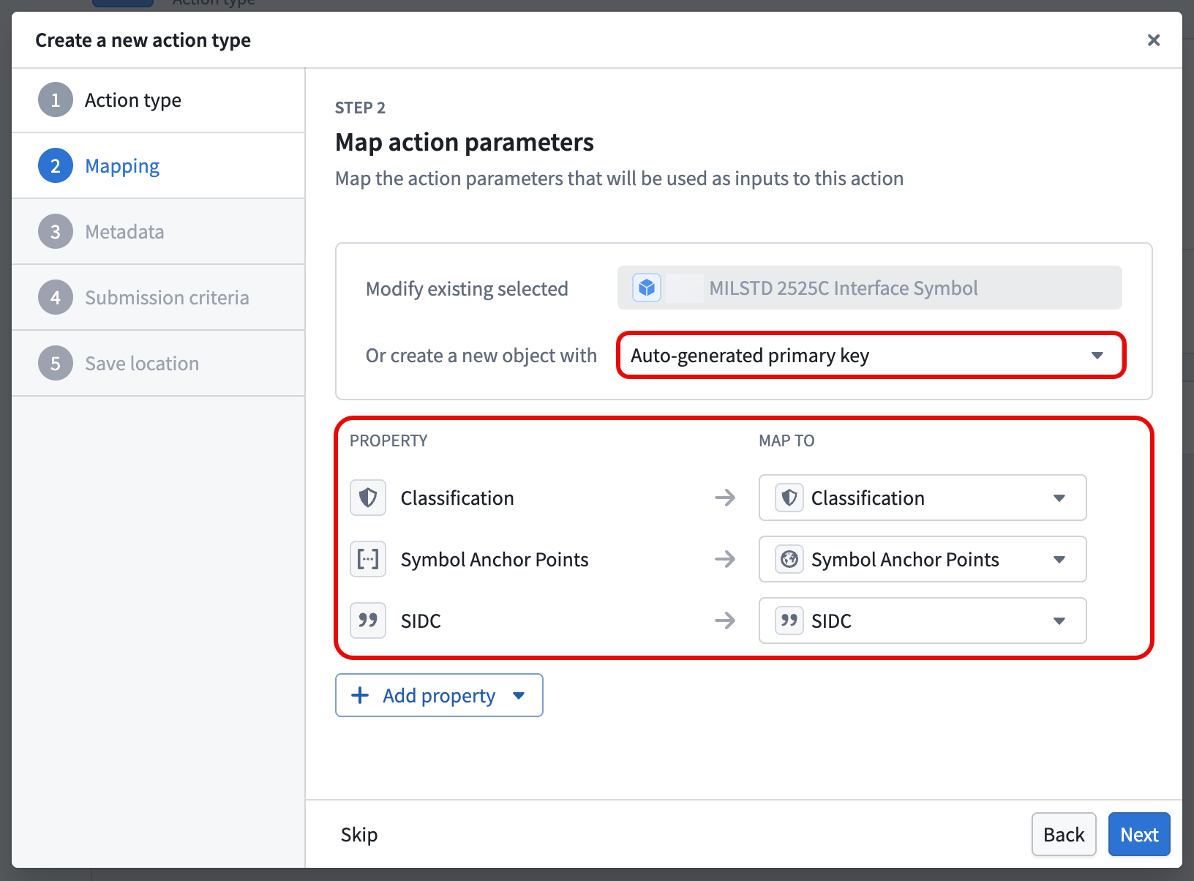
Task: Go to the Metadata step
Action: (x=158, y=232)
